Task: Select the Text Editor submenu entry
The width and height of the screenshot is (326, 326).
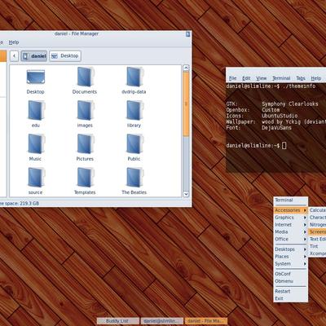Action: 317,239
